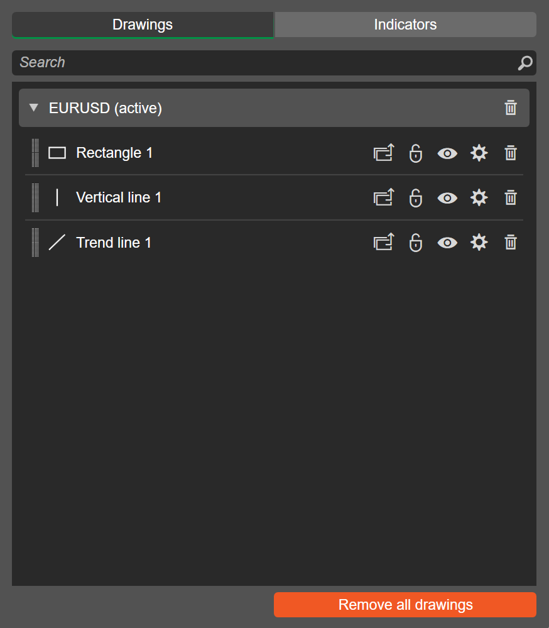The width and height of the screenshot is (549, 628).
Task: Collapse the EURUSD (active) group
Action: (x=34, y=108)
